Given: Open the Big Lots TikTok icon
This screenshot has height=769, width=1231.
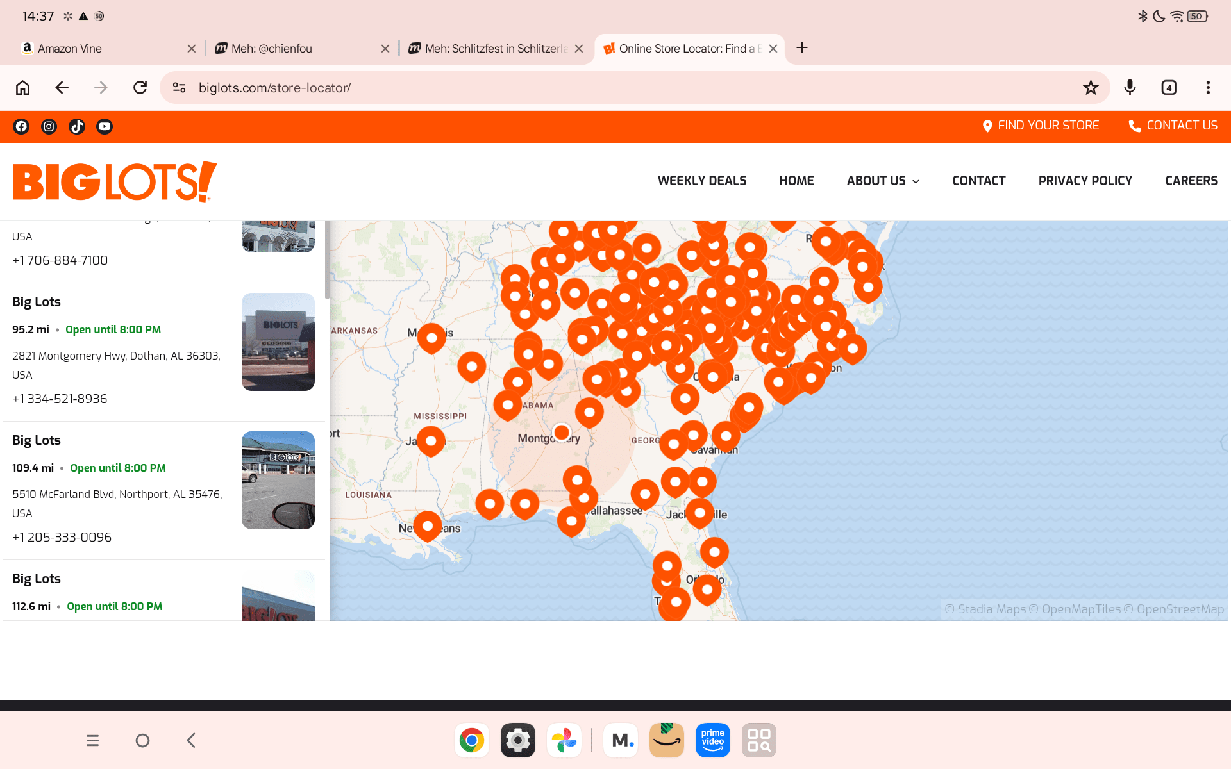Looking at the screenshot, I should click(77, 126).
